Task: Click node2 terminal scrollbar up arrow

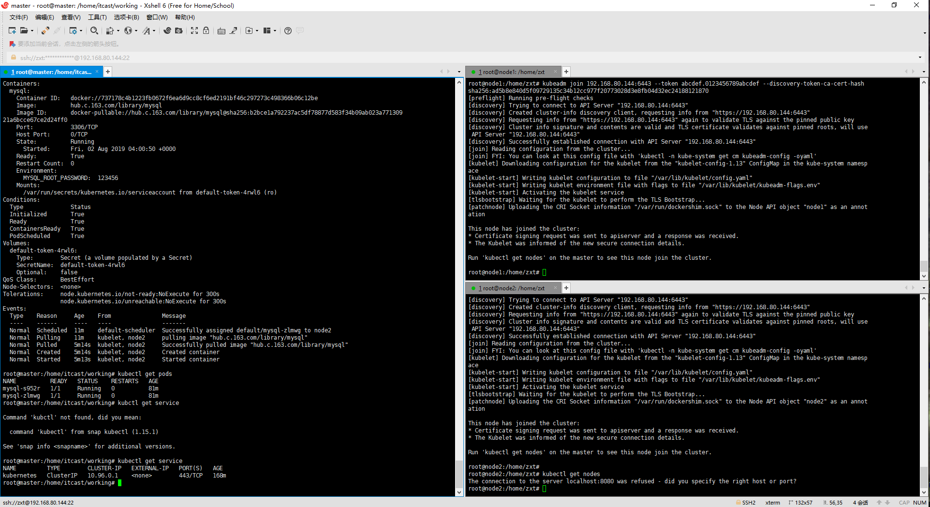Action: (x=924, y=298)
